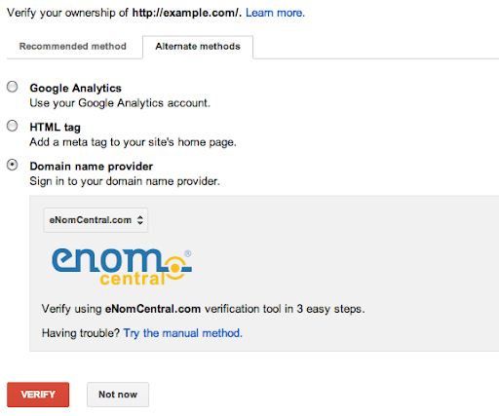
Task: Click the dropdown up-down arrows
Action: point(140,220)
